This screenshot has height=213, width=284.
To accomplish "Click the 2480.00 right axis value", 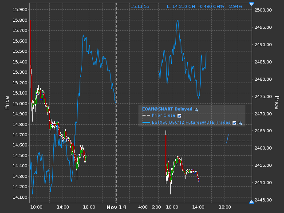I will click(263, 79).
